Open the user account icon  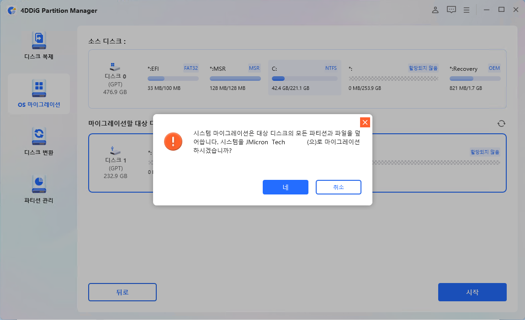tap(435, 10)
